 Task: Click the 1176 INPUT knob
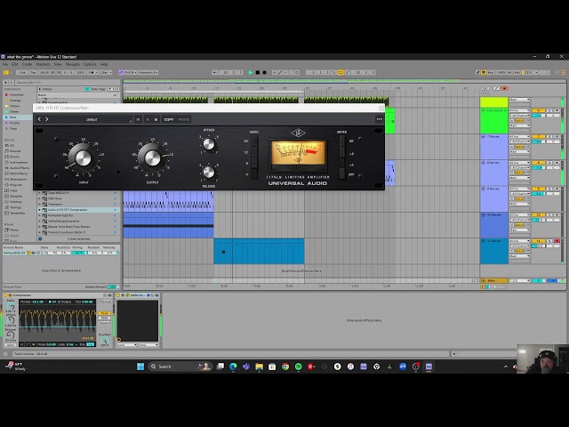point(83,158)
